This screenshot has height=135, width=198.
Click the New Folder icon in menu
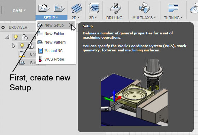(x=40, y=34)
